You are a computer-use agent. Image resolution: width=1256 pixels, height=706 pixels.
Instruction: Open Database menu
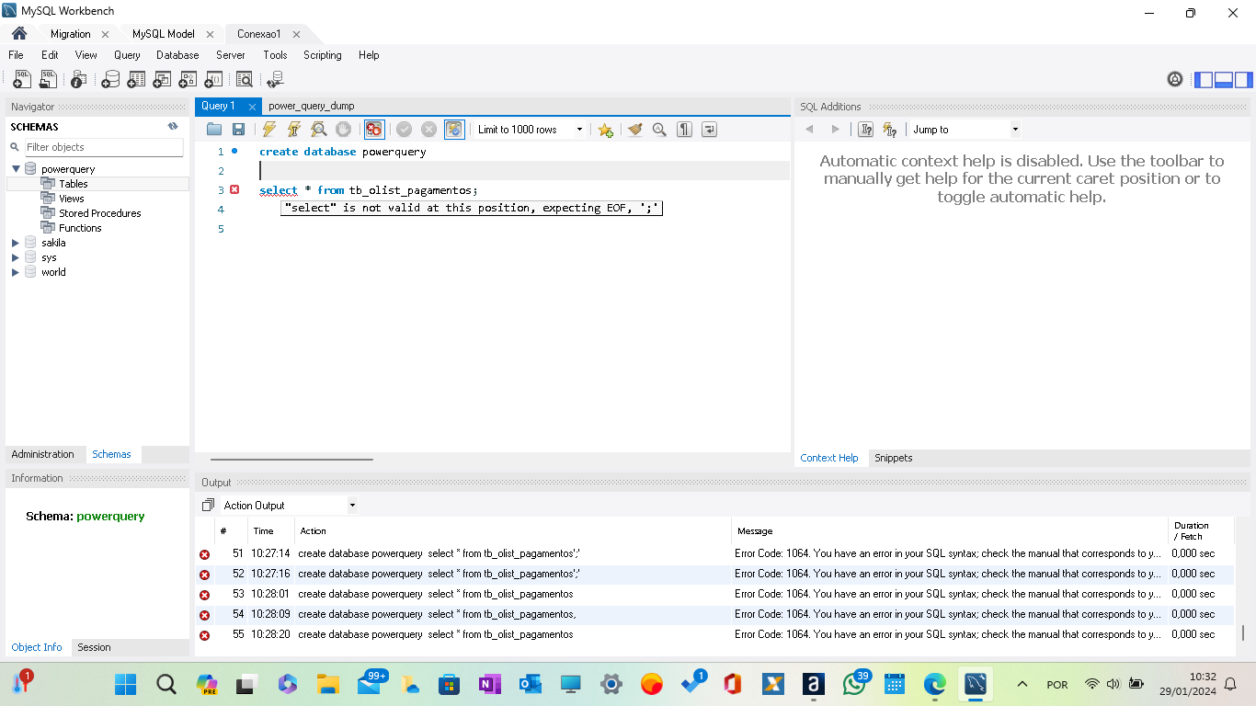point(177,55)
